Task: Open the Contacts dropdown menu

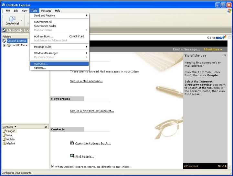Action: pos(16,127)
